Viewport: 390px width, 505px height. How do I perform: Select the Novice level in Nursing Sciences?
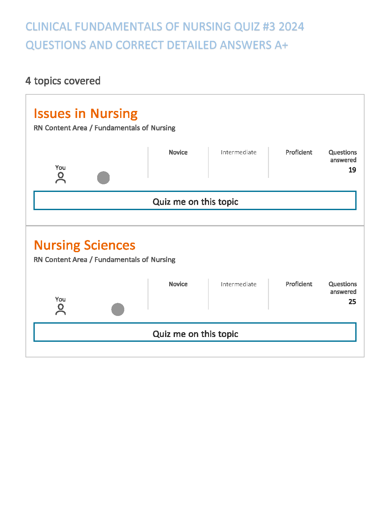[178, 284]
